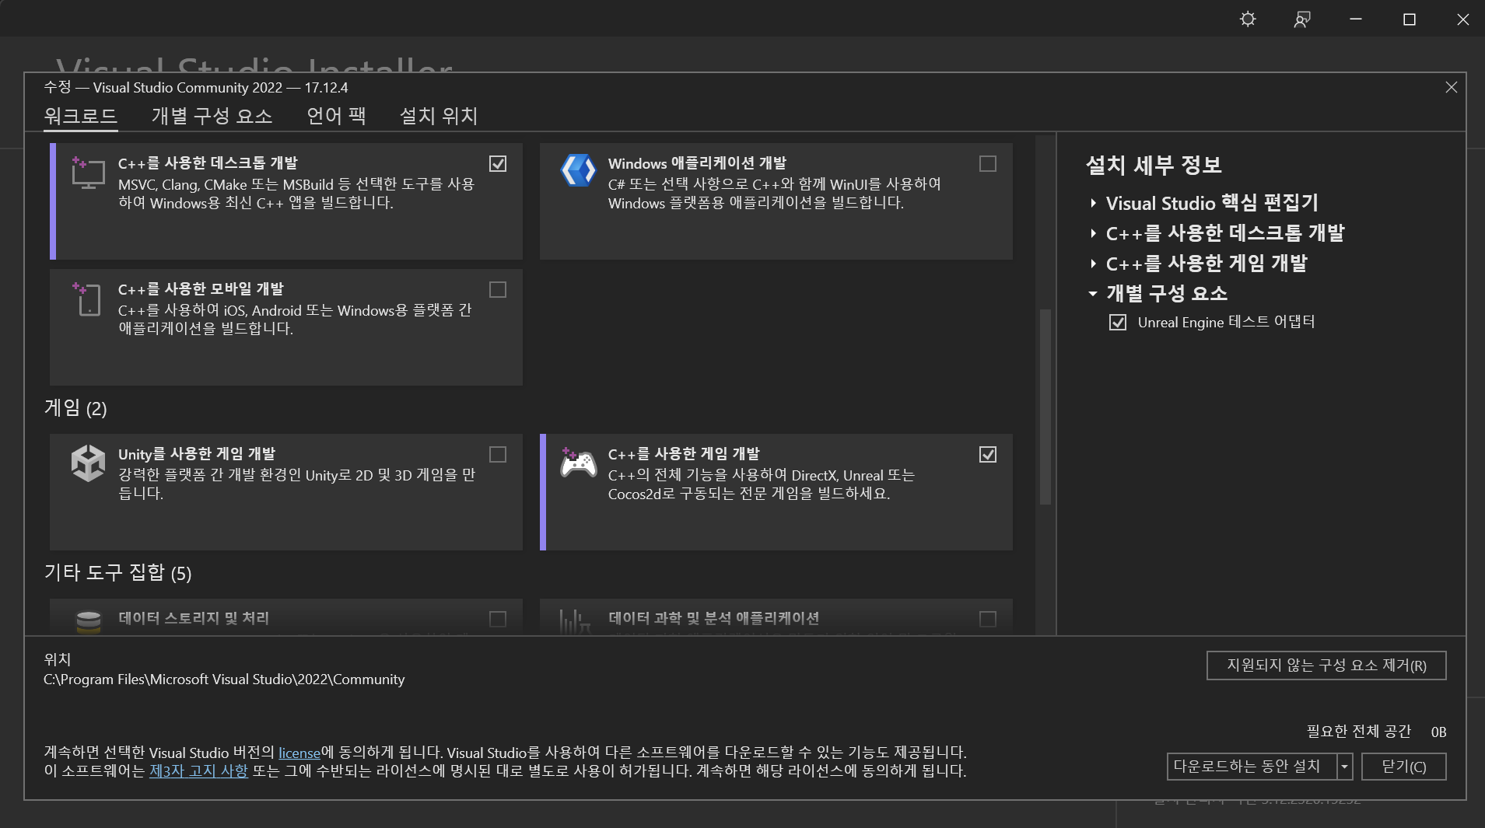Switch to 개별 구성 요소 tab

pos(212,116)
